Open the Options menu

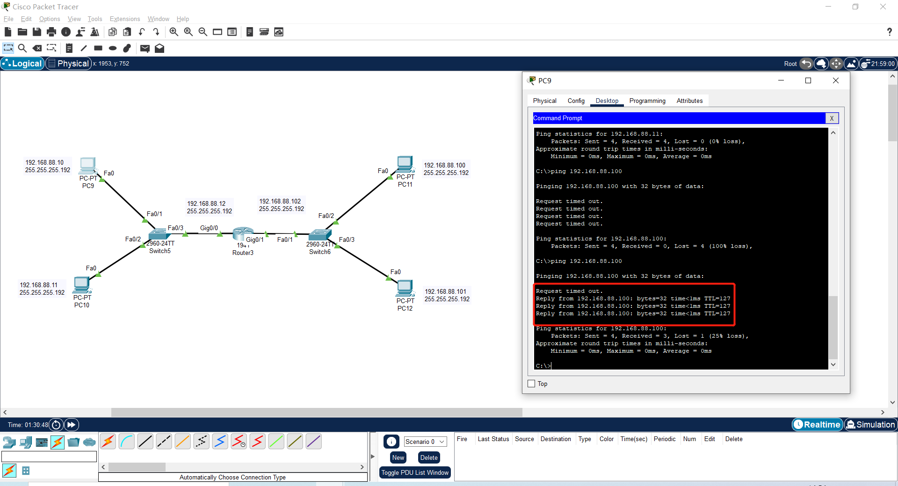pos(50,19)
